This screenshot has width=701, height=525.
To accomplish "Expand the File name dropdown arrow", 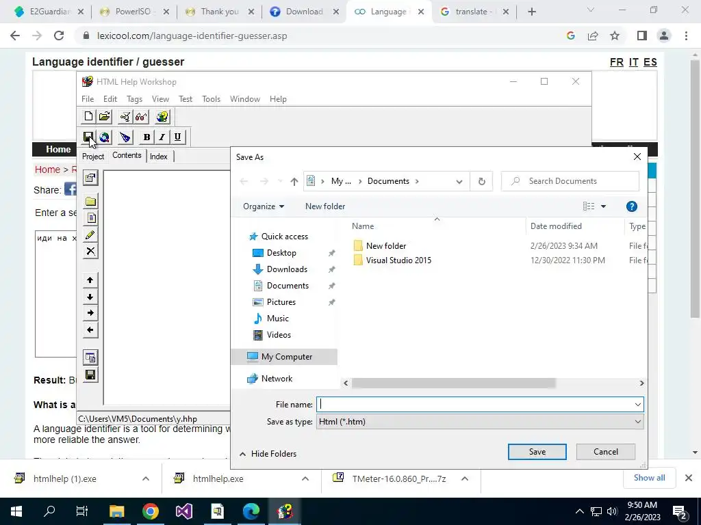I will [x=637, y=405].
